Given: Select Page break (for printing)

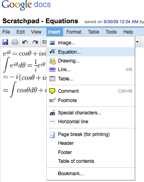Looking at the screenshot, I should tap(91, 134).
